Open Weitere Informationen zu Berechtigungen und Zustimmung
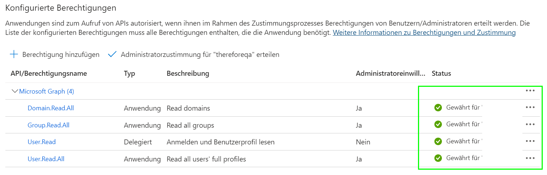The height and width of the screenshot is (175, 547). (x=424, y=33)
